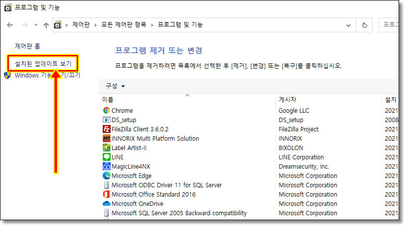This screenshot has height=226, width=405.
Task: Click the back navigation arrow
Action: pos(10,25)
